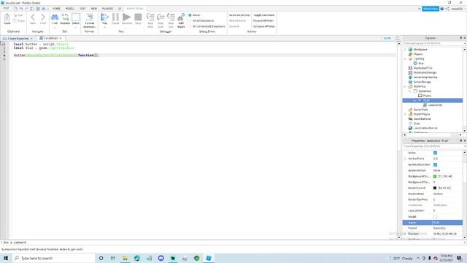Switch to the HOME ribbon tab

tap(56, 9)
